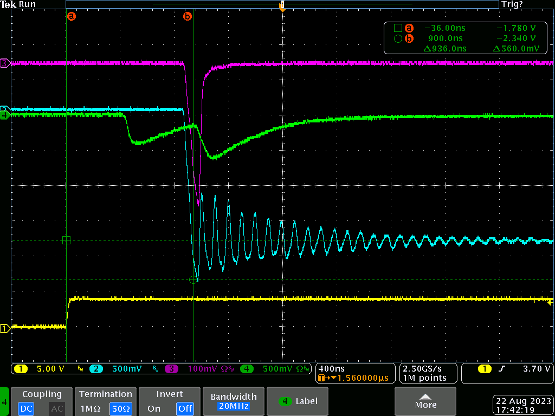Click the cursor b marker at top

[188, 17]
